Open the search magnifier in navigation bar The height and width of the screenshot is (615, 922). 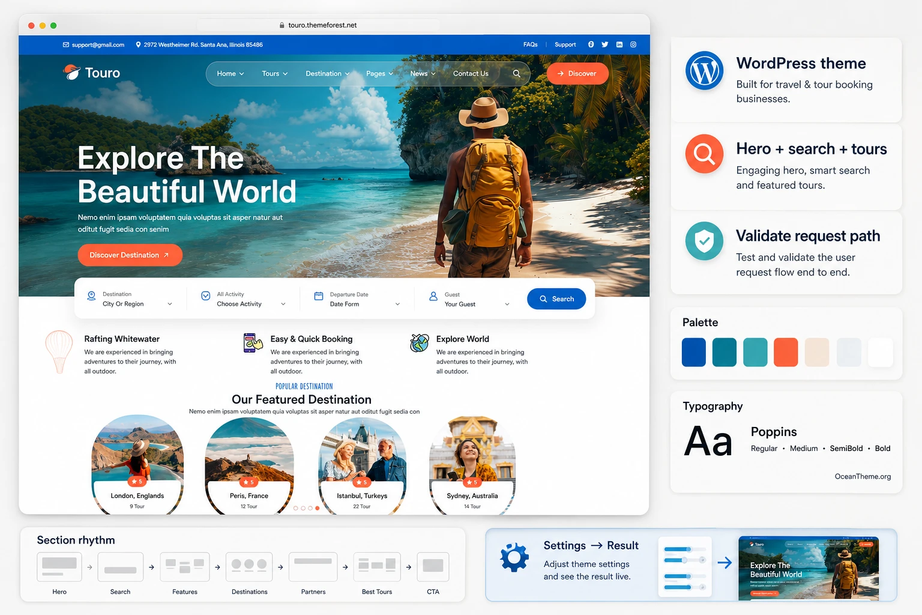click(516, 73)
